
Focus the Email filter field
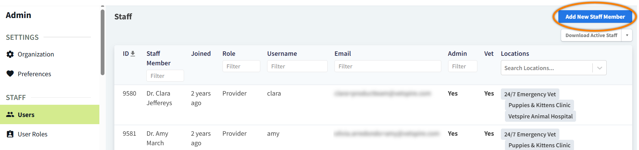(x=388, y=66)
